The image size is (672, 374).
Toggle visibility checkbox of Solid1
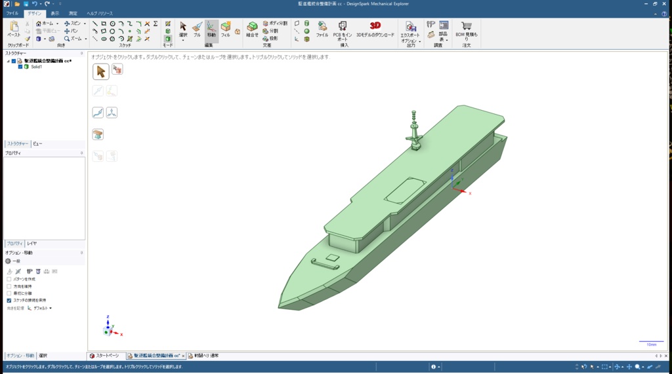point(20,67)
